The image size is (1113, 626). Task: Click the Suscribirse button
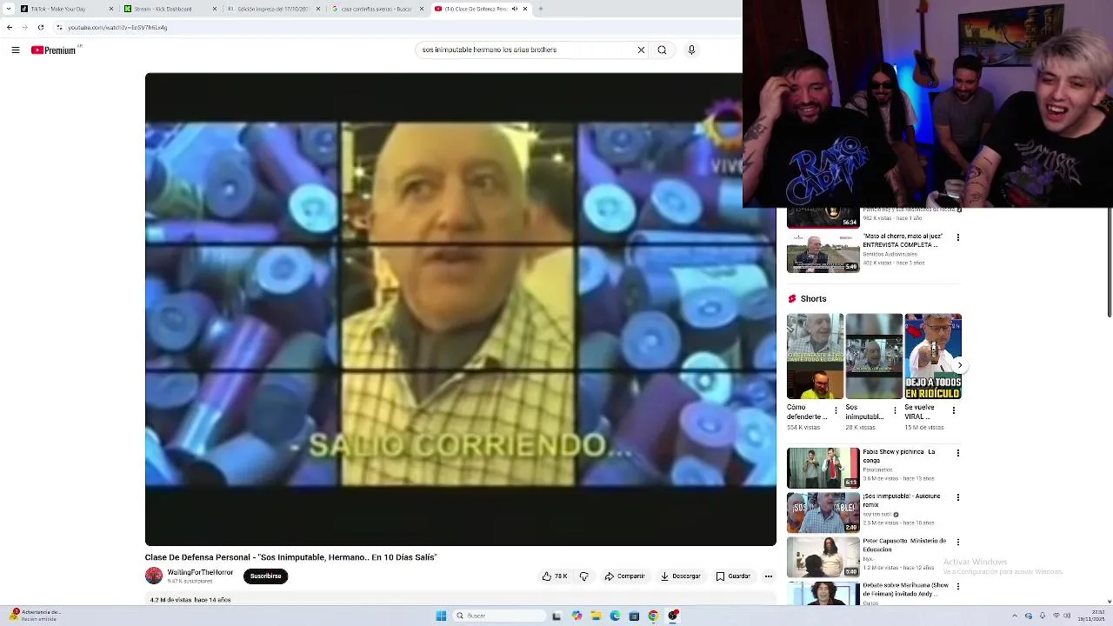pos(266,576)
